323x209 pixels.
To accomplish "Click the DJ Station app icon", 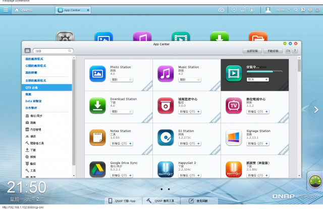I will click(x=166, y=138).
